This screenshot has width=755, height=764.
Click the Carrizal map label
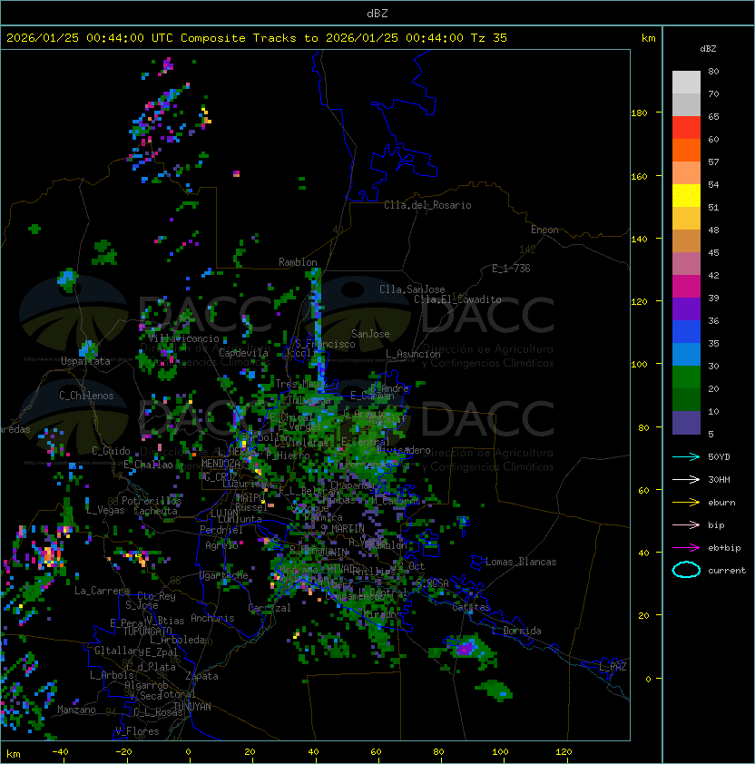tap(270, 608)
